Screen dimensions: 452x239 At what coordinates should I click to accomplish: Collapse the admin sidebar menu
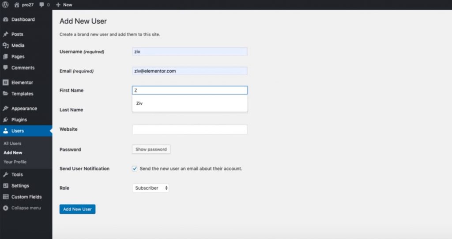coord(26,208)
